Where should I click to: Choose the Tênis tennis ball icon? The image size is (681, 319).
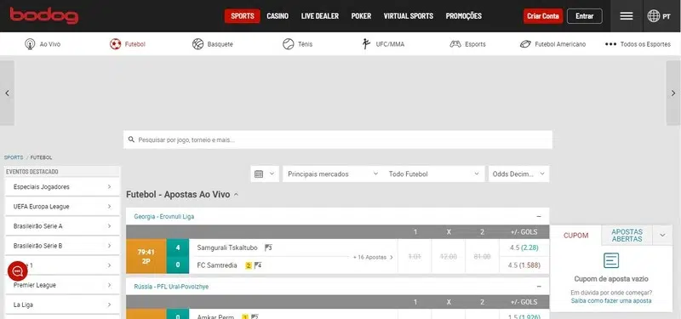[289, 44]
